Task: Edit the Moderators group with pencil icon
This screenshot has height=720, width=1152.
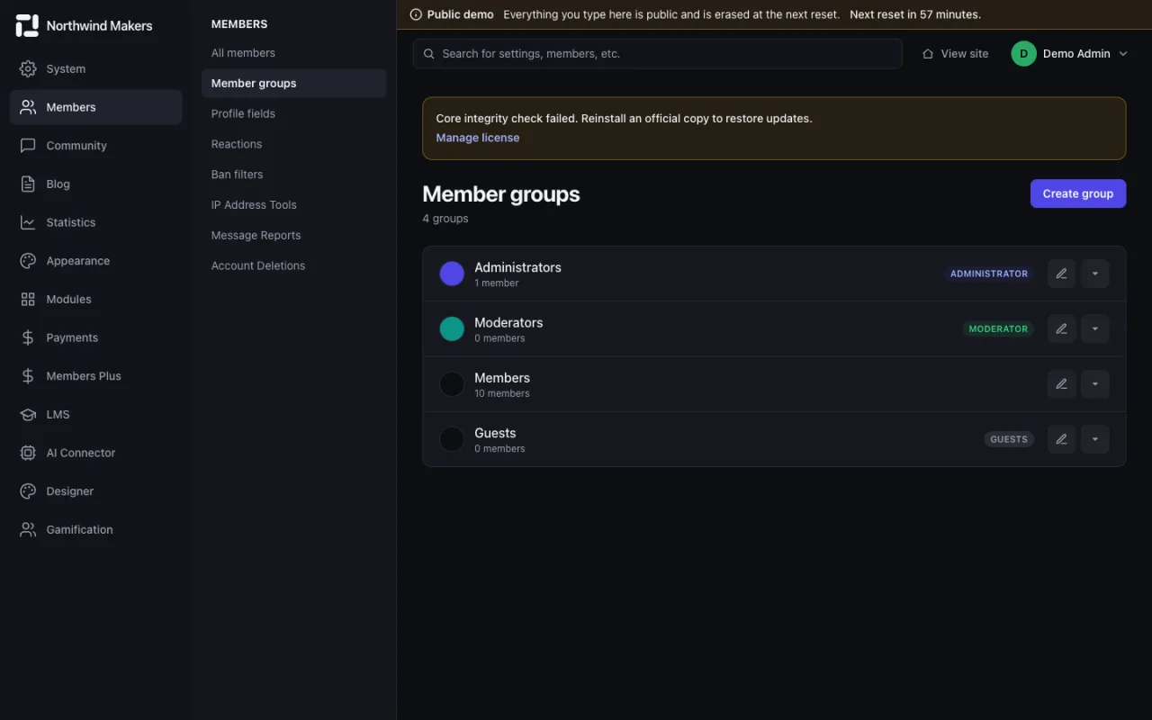Action: click(x=1061, y=328)
